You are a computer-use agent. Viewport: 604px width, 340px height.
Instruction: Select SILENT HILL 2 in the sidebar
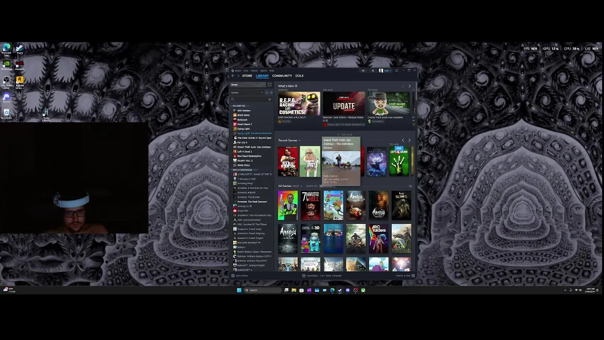click(x=245, y=161)
